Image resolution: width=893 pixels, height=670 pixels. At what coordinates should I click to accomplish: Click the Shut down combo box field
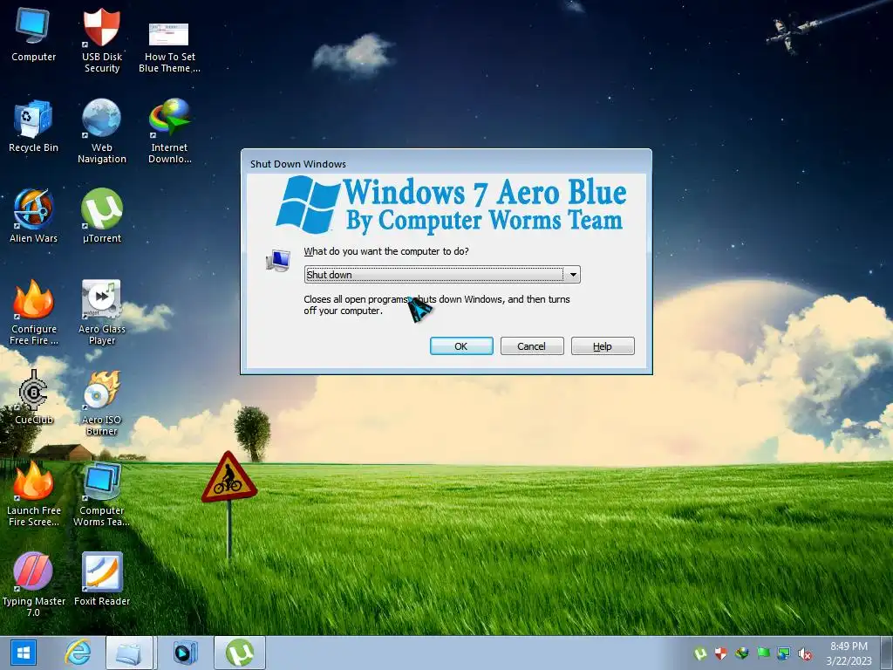tap(442, 275)
